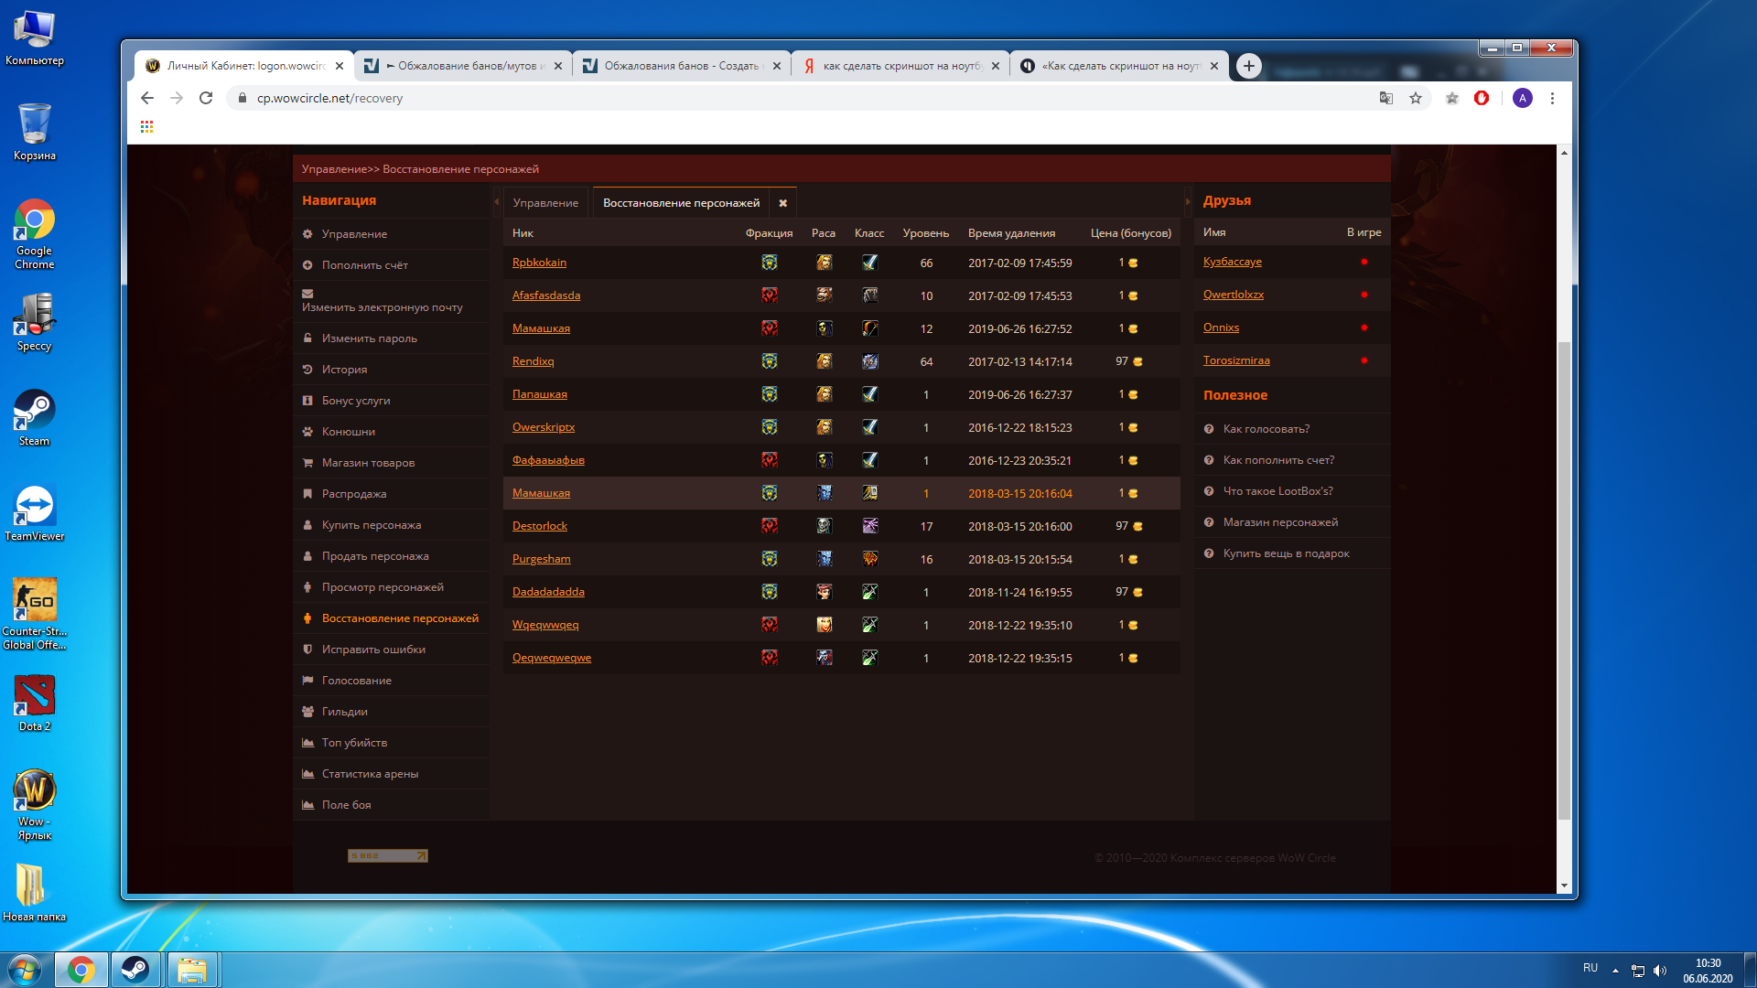The width and height of the screenshot is (1757, 988).
Task: Click the purple profile avatar icon
Action: click(x=1523, y=98)
